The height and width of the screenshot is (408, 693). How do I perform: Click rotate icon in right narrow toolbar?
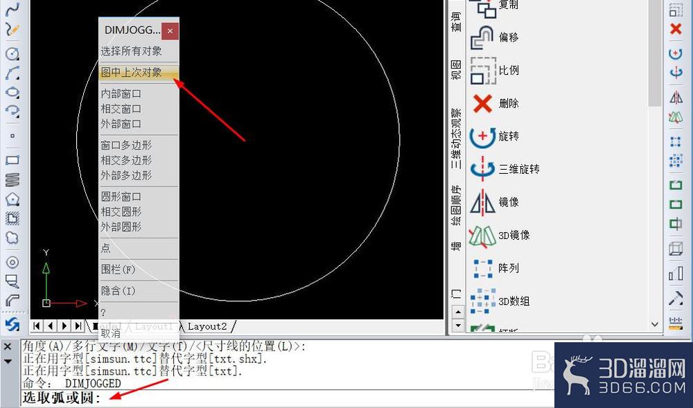[675, 53]
